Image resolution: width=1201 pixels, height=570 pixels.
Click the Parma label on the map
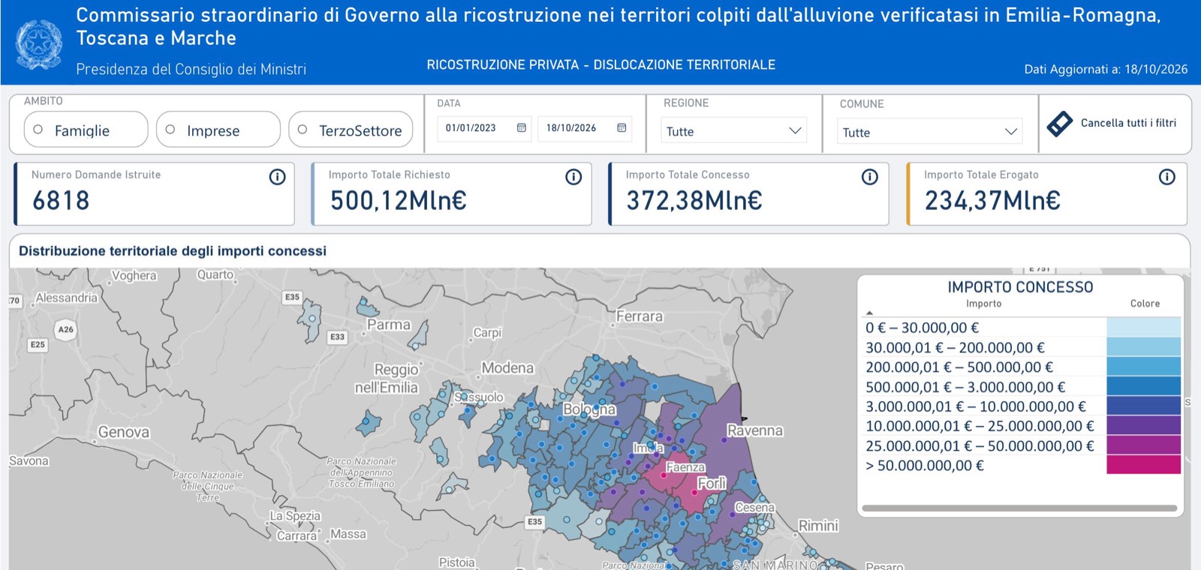coord(389,325)
